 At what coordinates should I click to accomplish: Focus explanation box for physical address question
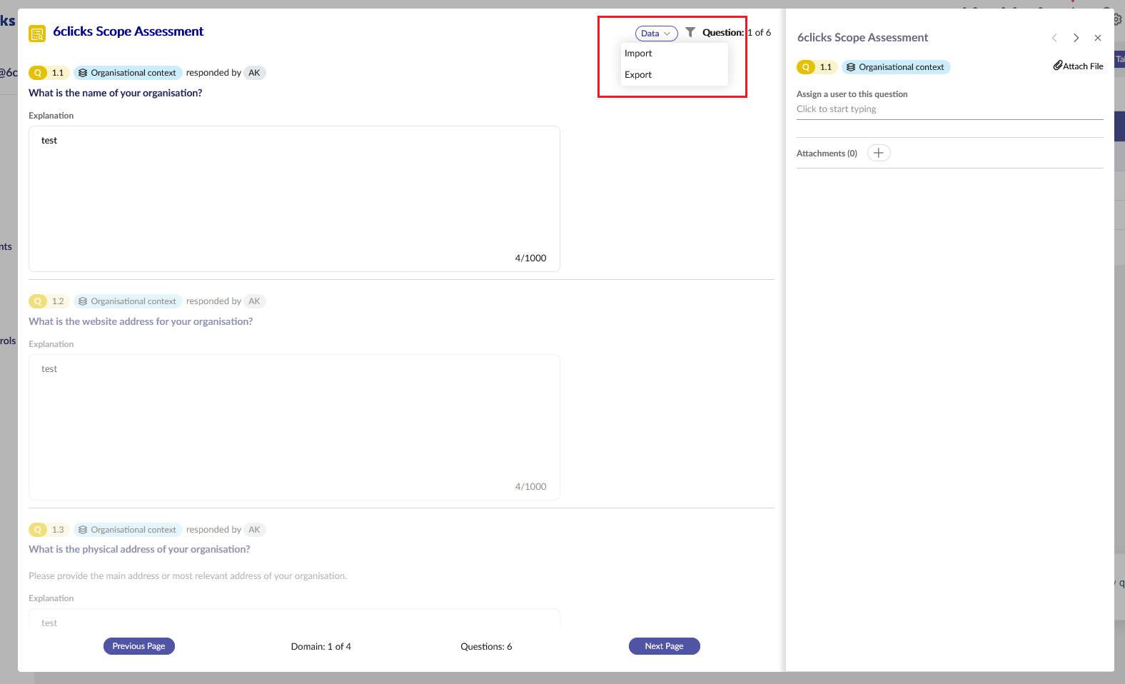point(294,619)
